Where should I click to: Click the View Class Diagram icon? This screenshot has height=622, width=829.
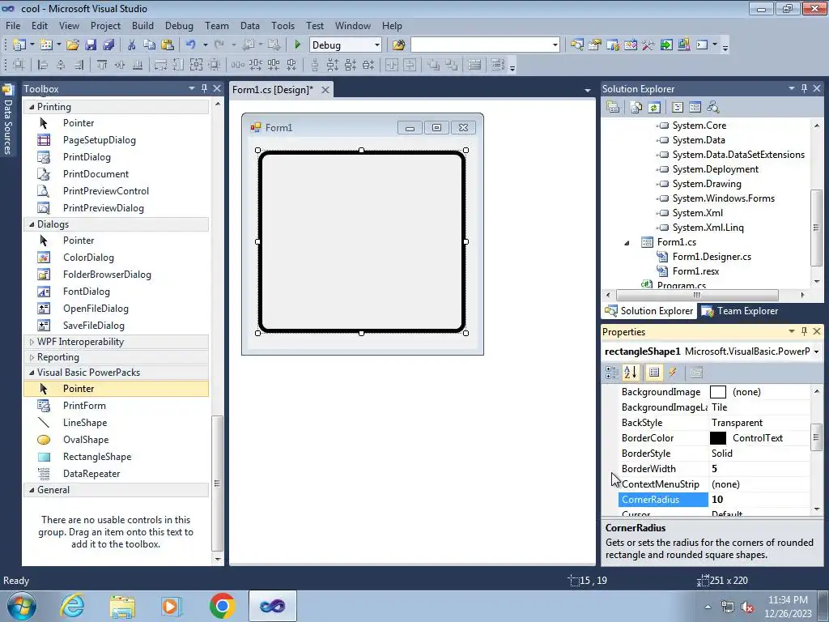pos(713,108)
